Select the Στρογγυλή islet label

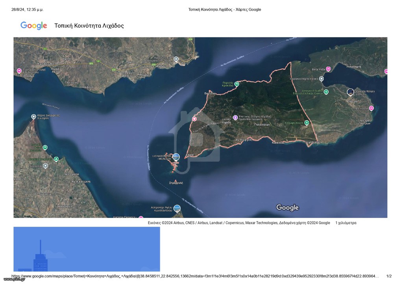coord(176,183)
